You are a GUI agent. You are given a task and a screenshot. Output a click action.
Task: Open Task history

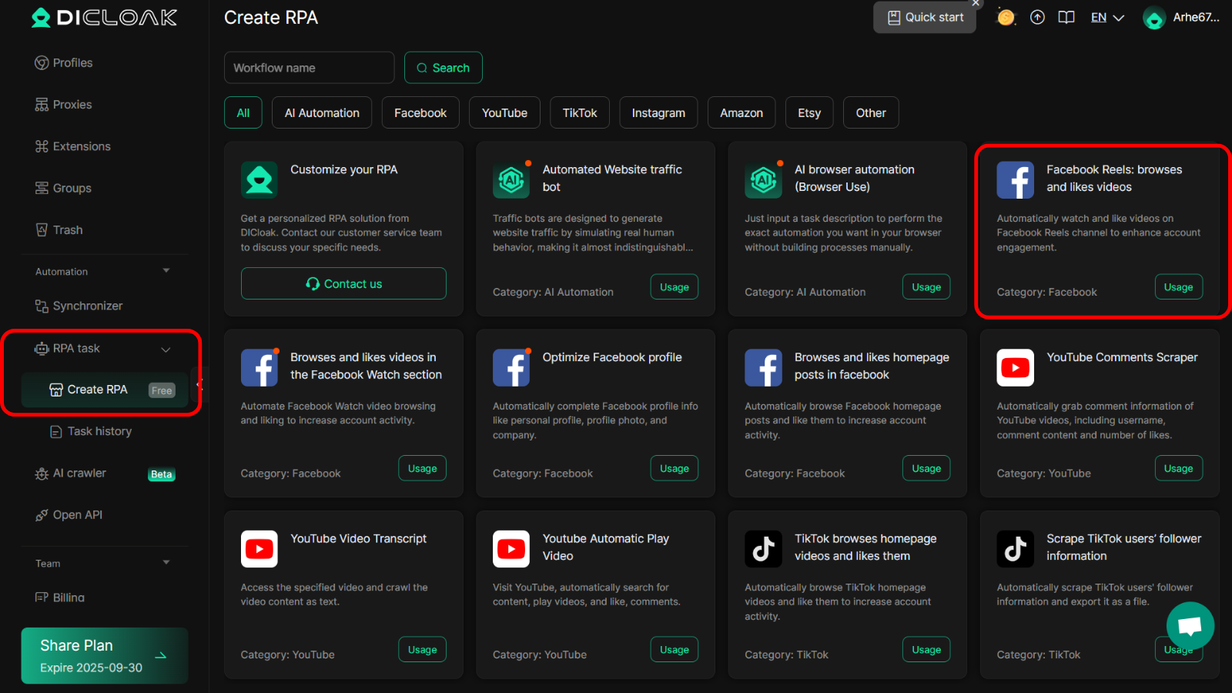[91, 431]
